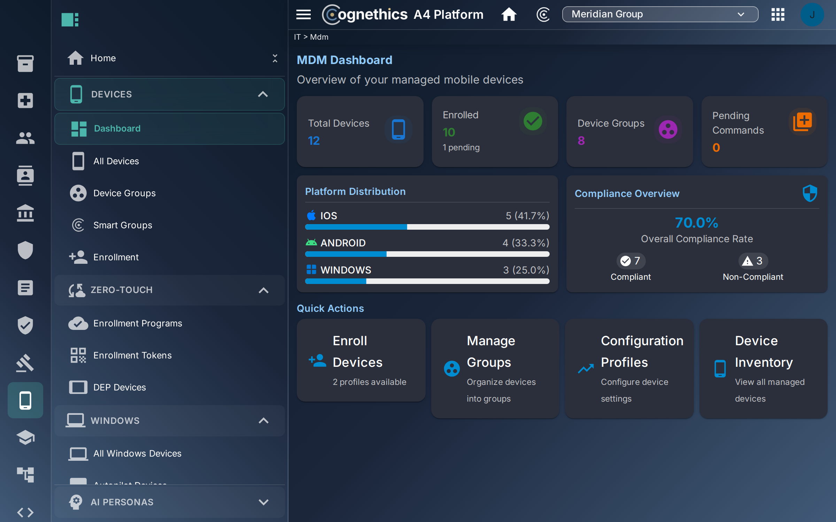Open Device Groups in sidebar
The height and width of the screenshot is (522, 836).
[170, 193]
